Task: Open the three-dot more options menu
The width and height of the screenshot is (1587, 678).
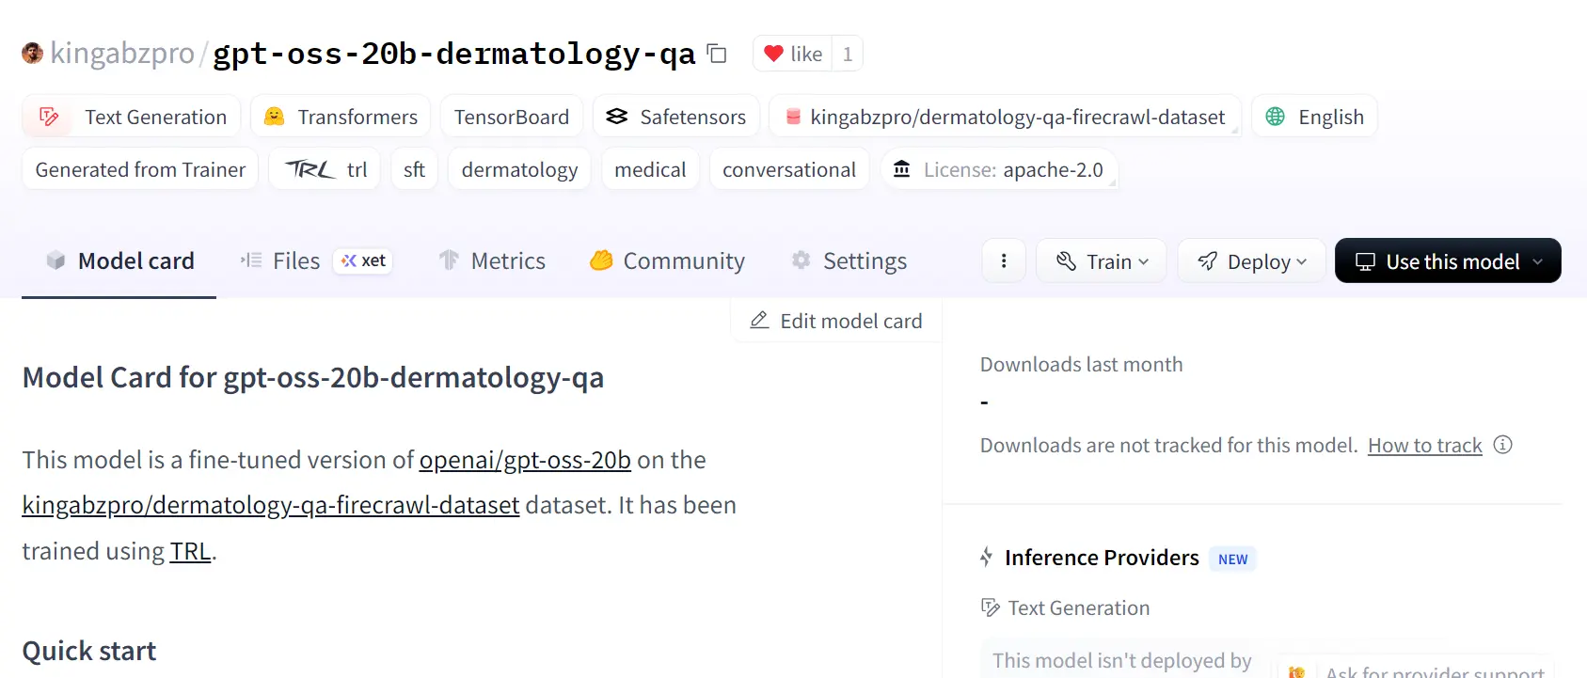Action: [x=1004, y=261]
